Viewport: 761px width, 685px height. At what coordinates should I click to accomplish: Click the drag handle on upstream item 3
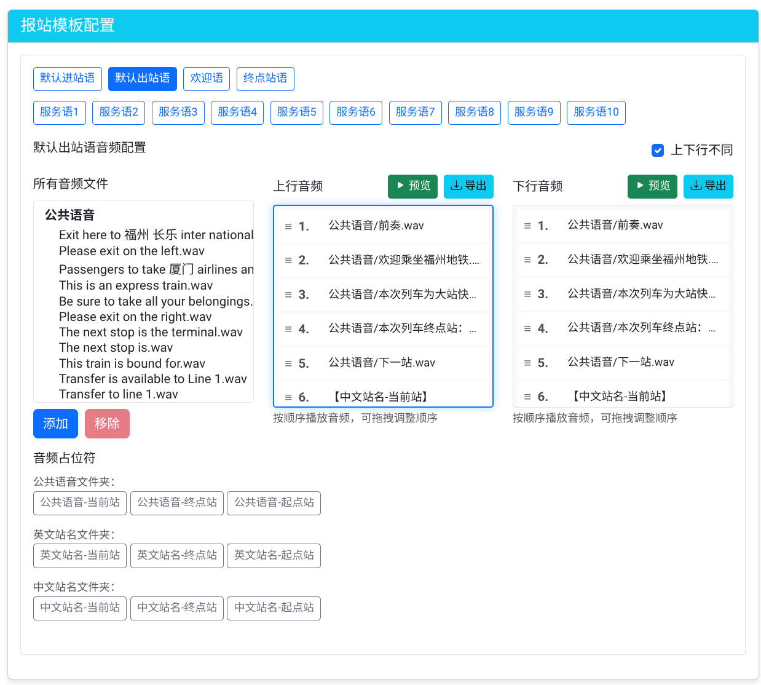(x=288, y=294)
